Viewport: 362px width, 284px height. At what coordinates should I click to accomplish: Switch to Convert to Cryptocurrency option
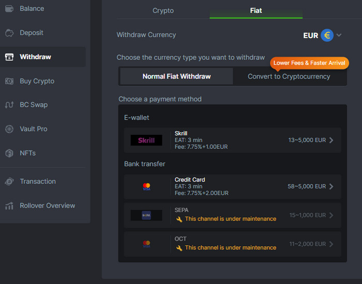pyautogui.click(x=289, y=76)
